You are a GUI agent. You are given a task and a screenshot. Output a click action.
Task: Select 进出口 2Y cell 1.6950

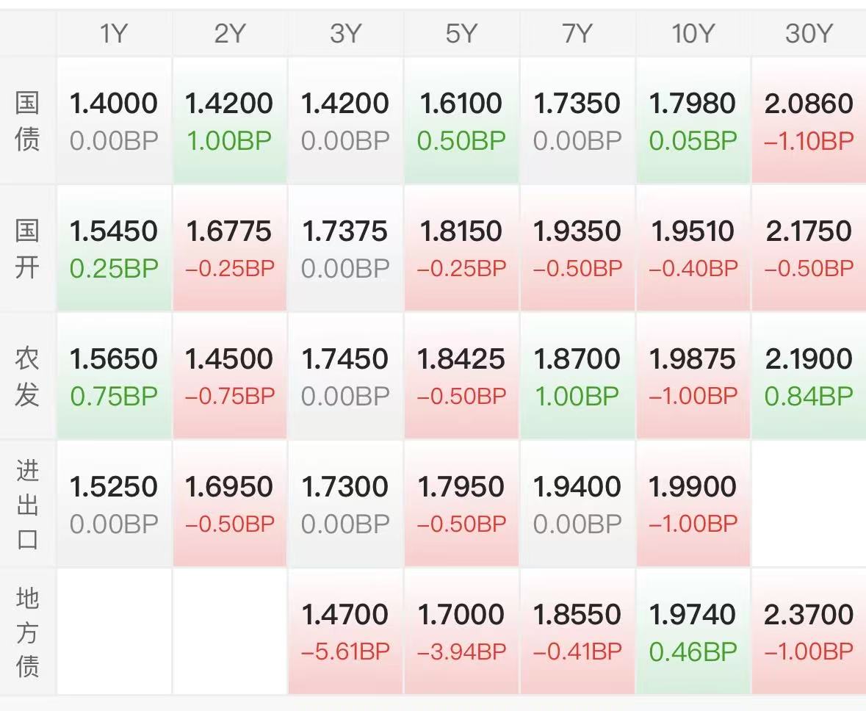tap(229, 504)
